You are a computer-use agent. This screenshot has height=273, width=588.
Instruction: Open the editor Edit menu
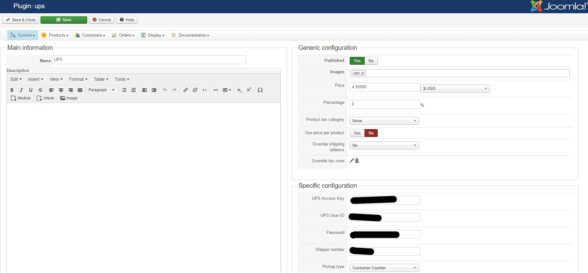tap(16, 79)
